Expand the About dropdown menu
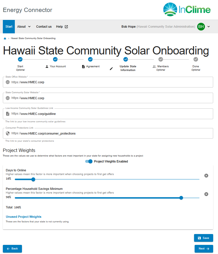Screen dimensions: 218x254 coord(24,27)
